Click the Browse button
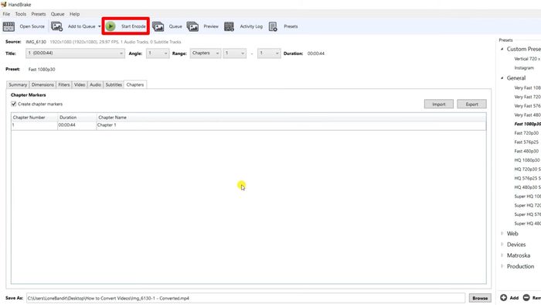The width and height of the screenshot is (541, 305). (x=480, y=298)
